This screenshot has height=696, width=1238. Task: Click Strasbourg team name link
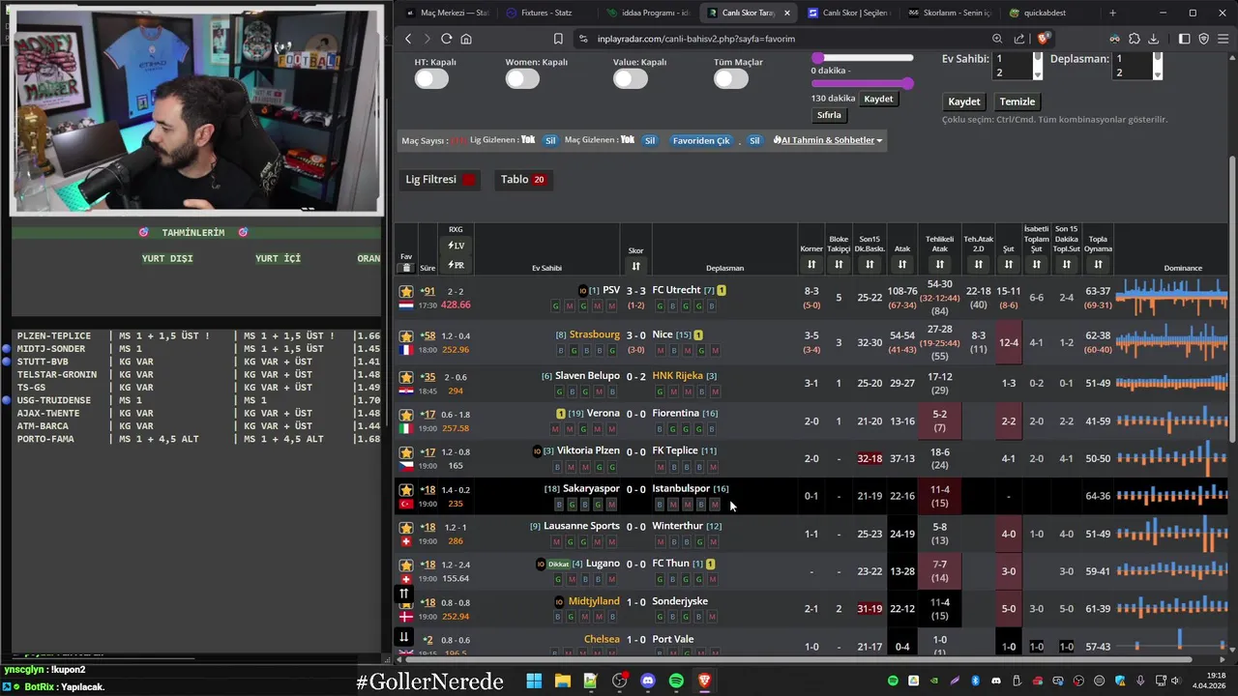(x=594, y=334)
